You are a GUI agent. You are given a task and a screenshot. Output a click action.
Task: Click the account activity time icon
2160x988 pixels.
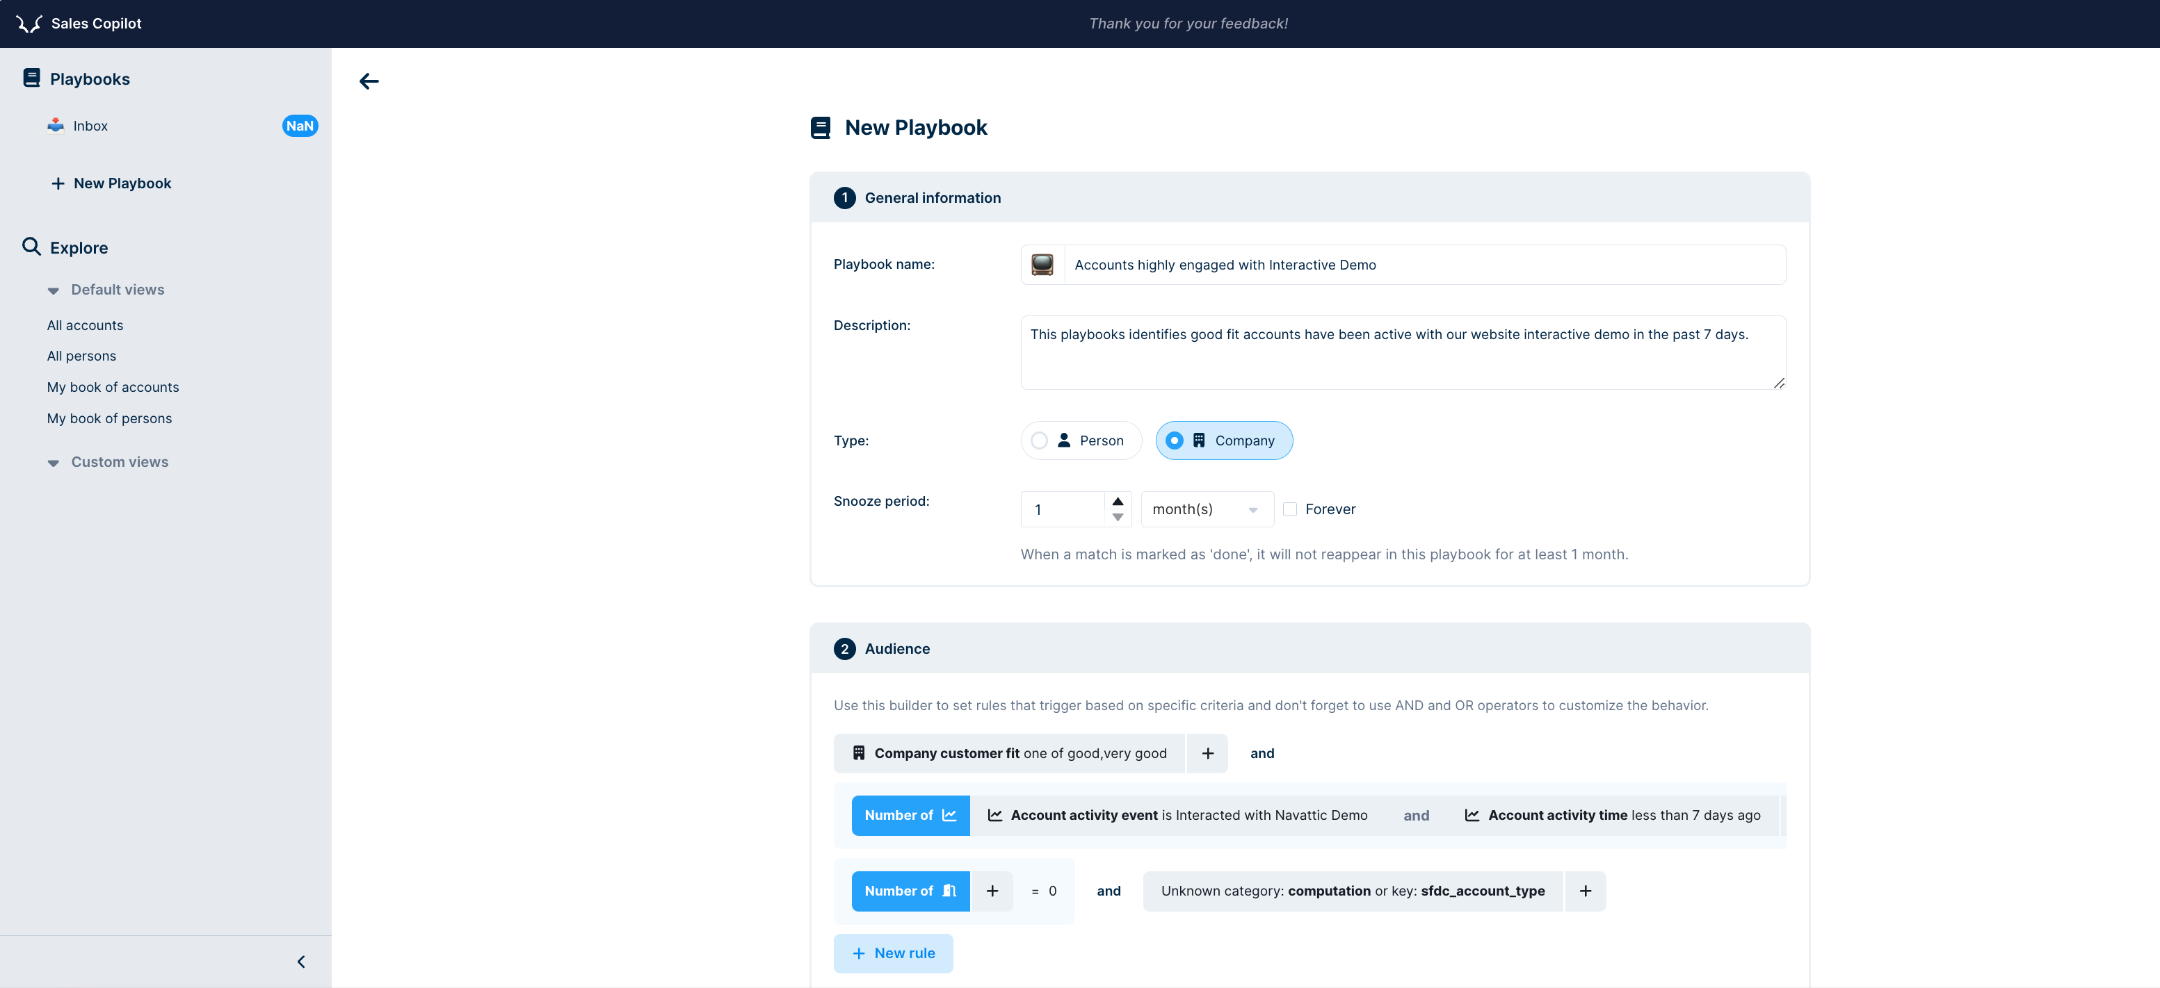pyautogui.click(x=1473, y=814)
